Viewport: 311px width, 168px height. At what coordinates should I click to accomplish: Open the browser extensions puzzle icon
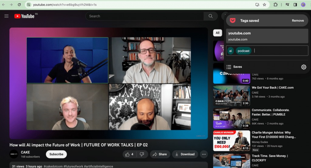click(x=275, y=5)
